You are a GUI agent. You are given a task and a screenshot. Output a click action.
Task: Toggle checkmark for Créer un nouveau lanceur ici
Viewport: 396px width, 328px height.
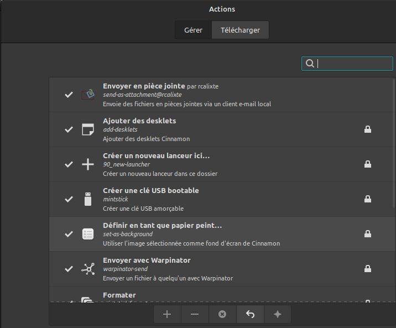click(69, 164)
